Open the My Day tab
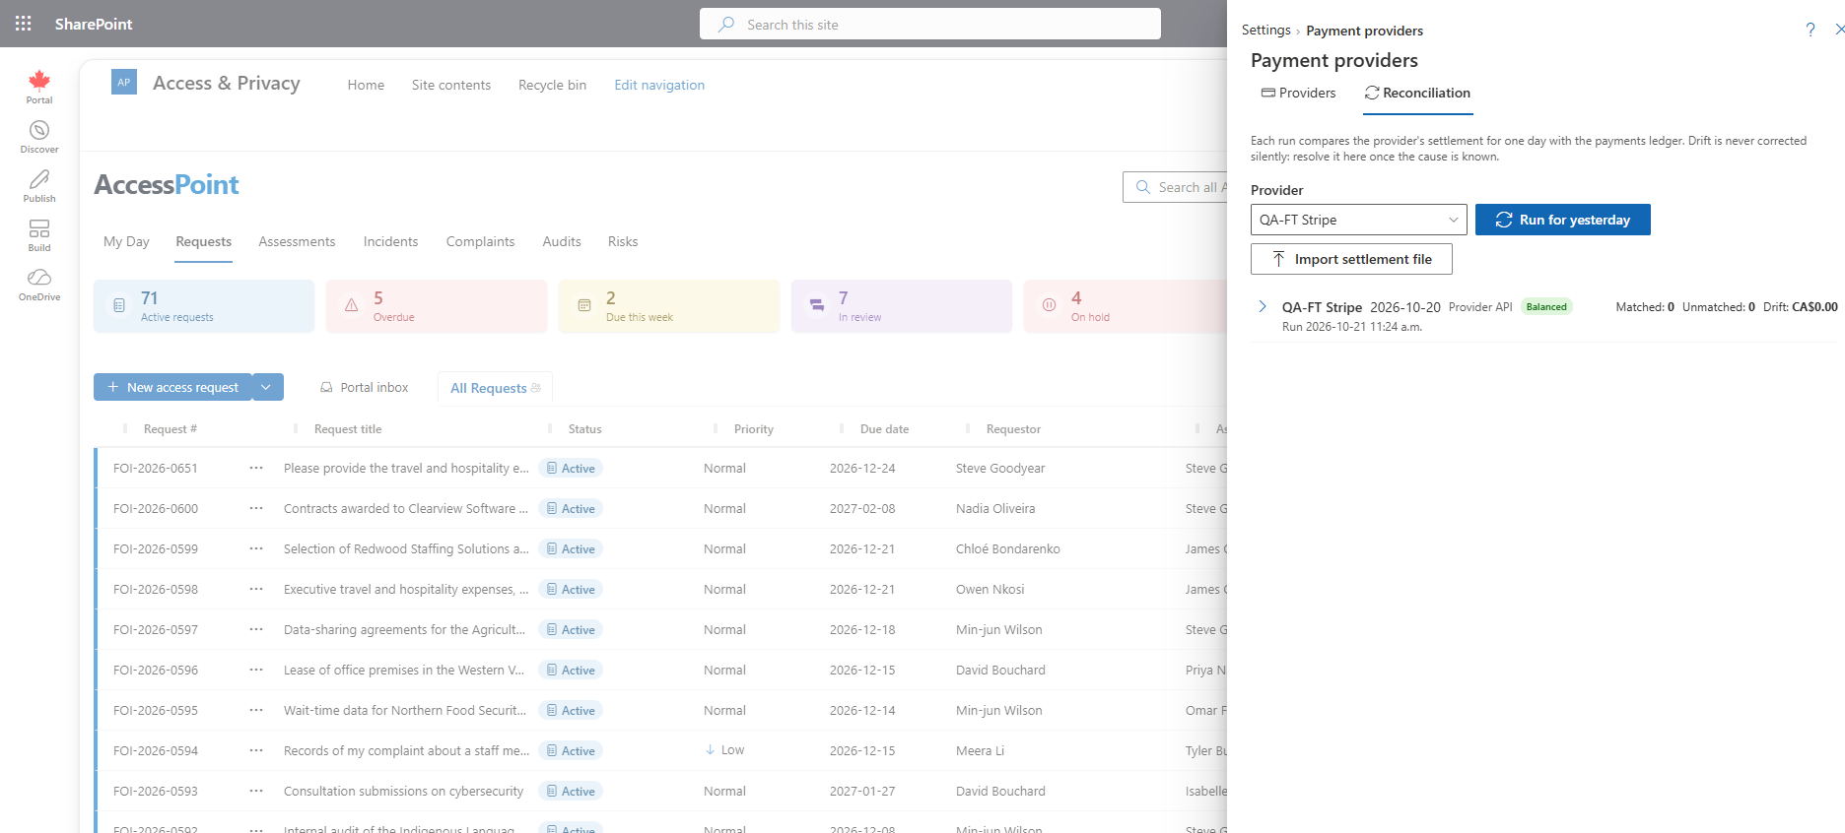 (126, 241)
